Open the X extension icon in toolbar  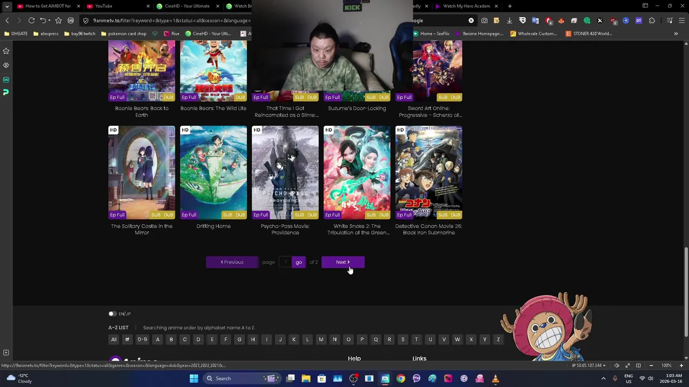coord(600,20)
